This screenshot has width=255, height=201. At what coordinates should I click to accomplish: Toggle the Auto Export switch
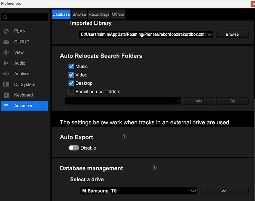74,148
